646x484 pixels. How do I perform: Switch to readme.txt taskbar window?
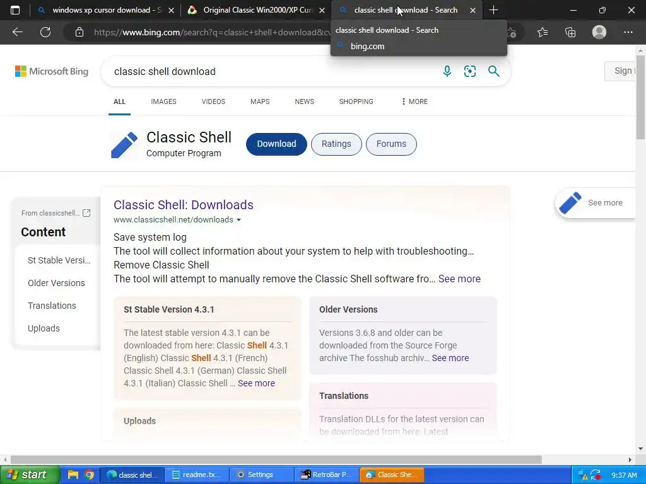(197, 475)
